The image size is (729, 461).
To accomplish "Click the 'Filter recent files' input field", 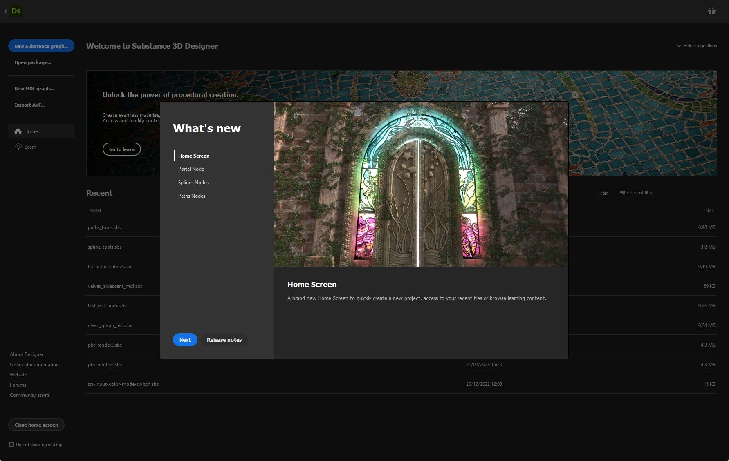I will point(666,192).
